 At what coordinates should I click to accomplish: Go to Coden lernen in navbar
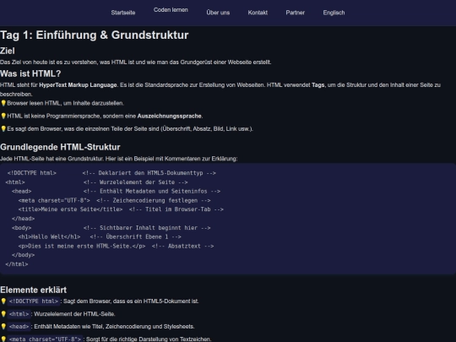(171, 10)
